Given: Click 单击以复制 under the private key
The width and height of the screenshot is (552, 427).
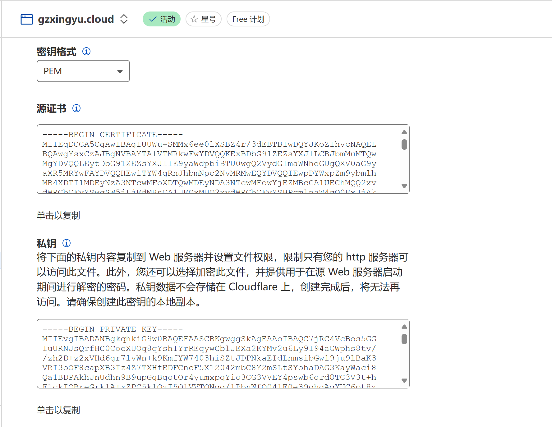Looking at the screenshot, I should [x=58, y=410].
